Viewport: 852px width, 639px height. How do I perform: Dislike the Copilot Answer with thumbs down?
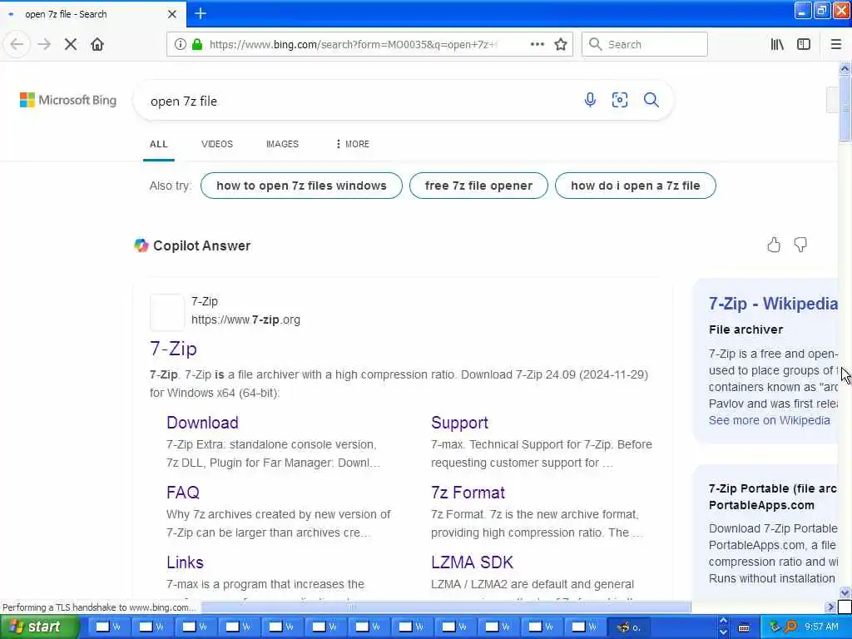coord(800,245)
